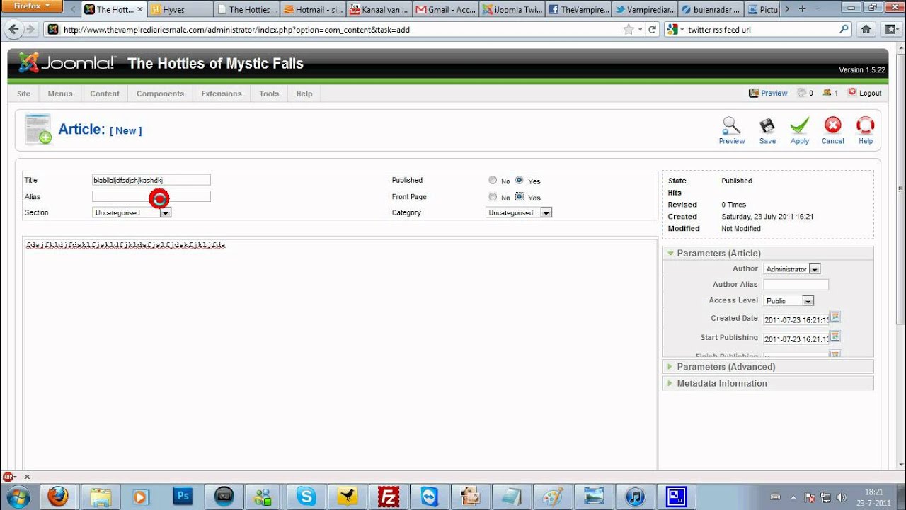Click the logged-in users icon in header

827,93
